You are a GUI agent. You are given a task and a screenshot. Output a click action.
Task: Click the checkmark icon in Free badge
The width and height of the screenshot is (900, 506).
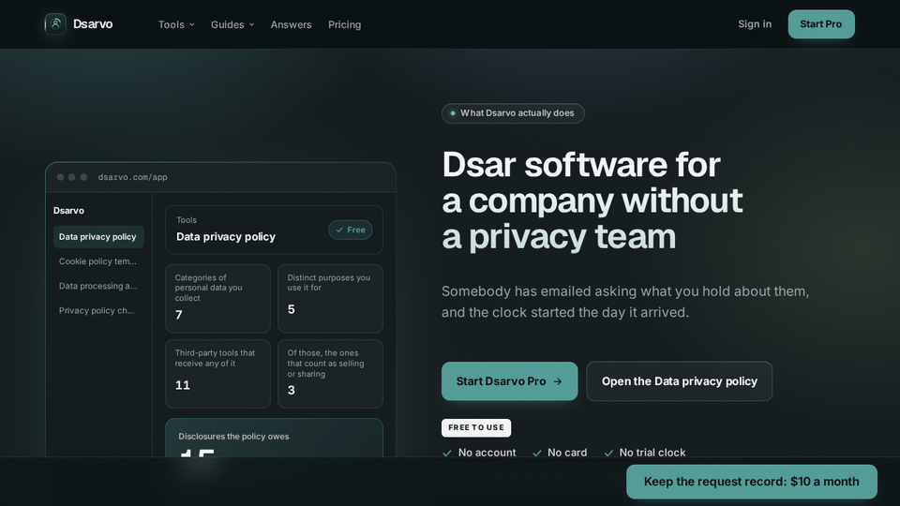point(339,231)
